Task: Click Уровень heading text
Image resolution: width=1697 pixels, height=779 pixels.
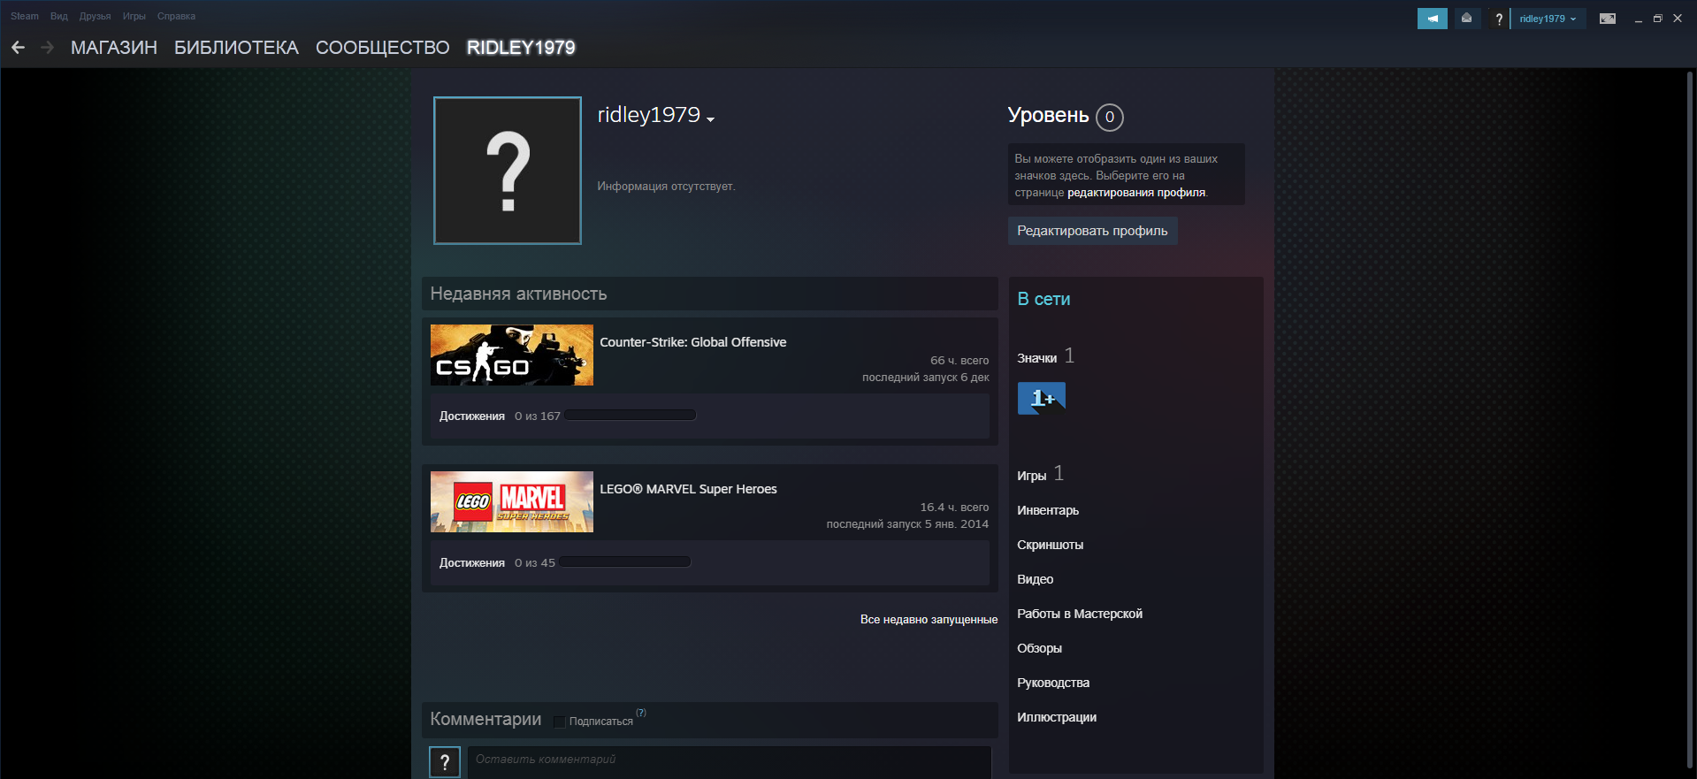Action: pyautogui.click(x=1048, y=115)
